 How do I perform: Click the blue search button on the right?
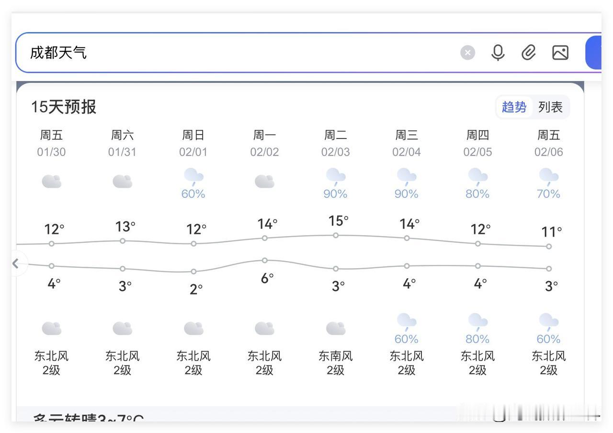coord(594,52)
